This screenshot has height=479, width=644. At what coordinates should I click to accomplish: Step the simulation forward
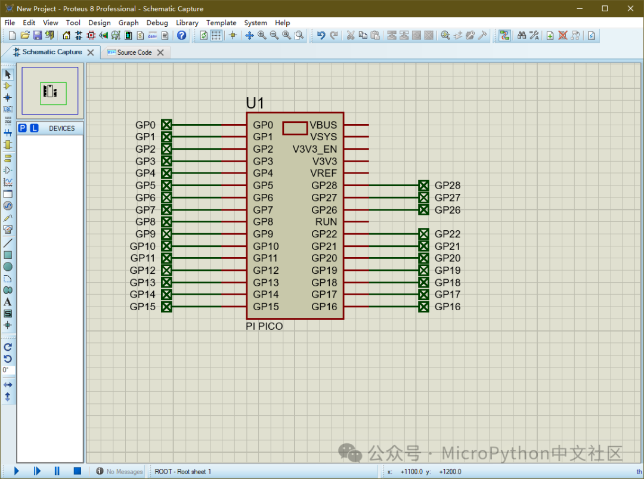(x=37, y=471)
